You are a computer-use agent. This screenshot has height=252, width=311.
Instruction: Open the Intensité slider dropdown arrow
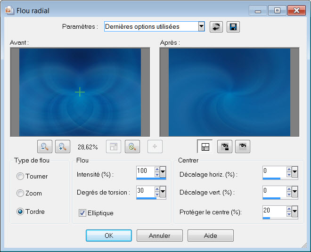163,172
